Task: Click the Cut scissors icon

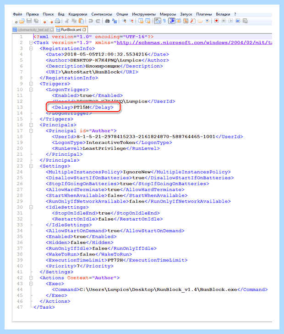Action: 67,21
